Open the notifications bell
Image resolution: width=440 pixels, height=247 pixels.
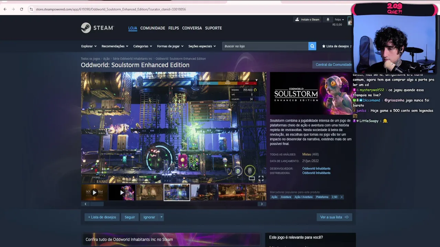(x=328, y=20)
